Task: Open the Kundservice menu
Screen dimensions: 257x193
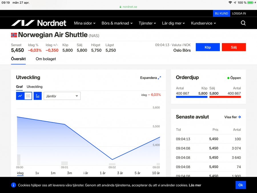Action: (x=203, y=23)
